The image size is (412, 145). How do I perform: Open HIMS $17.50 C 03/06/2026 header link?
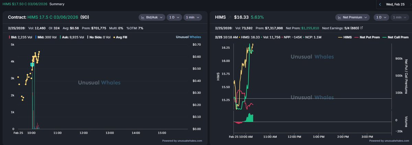pyautogui.click(x=25, y=4)
